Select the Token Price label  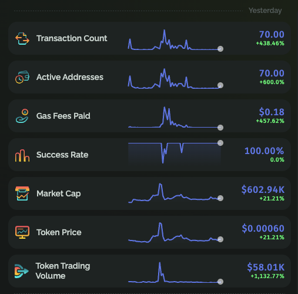[x=59, y=232]
